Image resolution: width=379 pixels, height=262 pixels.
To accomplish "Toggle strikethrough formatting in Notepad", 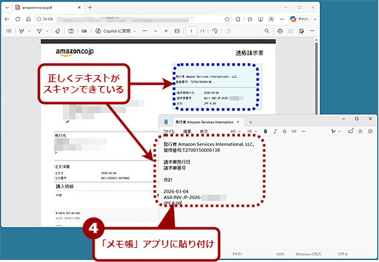I will (284, 131).
